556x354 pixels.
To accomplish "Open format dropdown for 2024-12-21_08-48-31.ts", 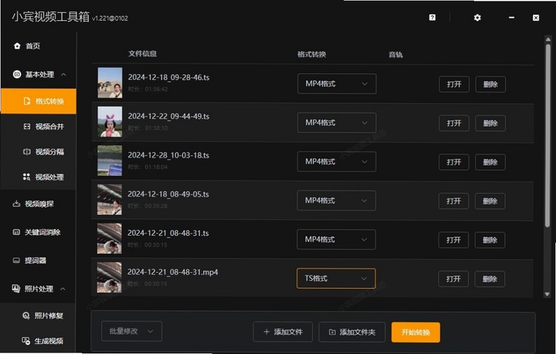I will 336,239.
